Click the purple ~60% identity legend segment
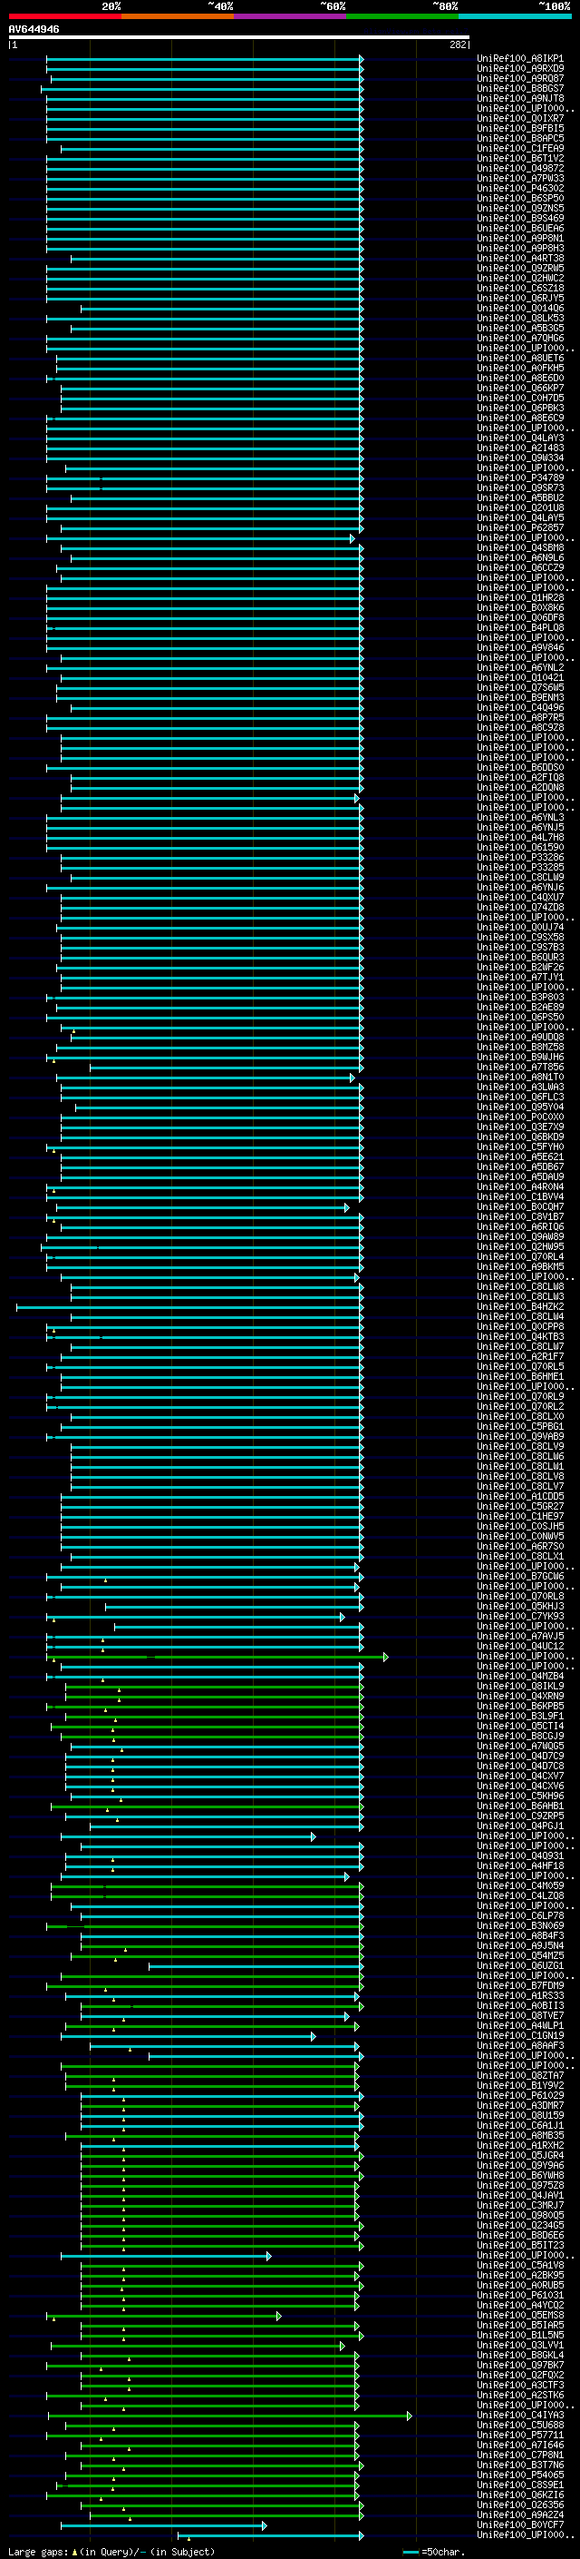580x2559 pixels. coord(289,16)
